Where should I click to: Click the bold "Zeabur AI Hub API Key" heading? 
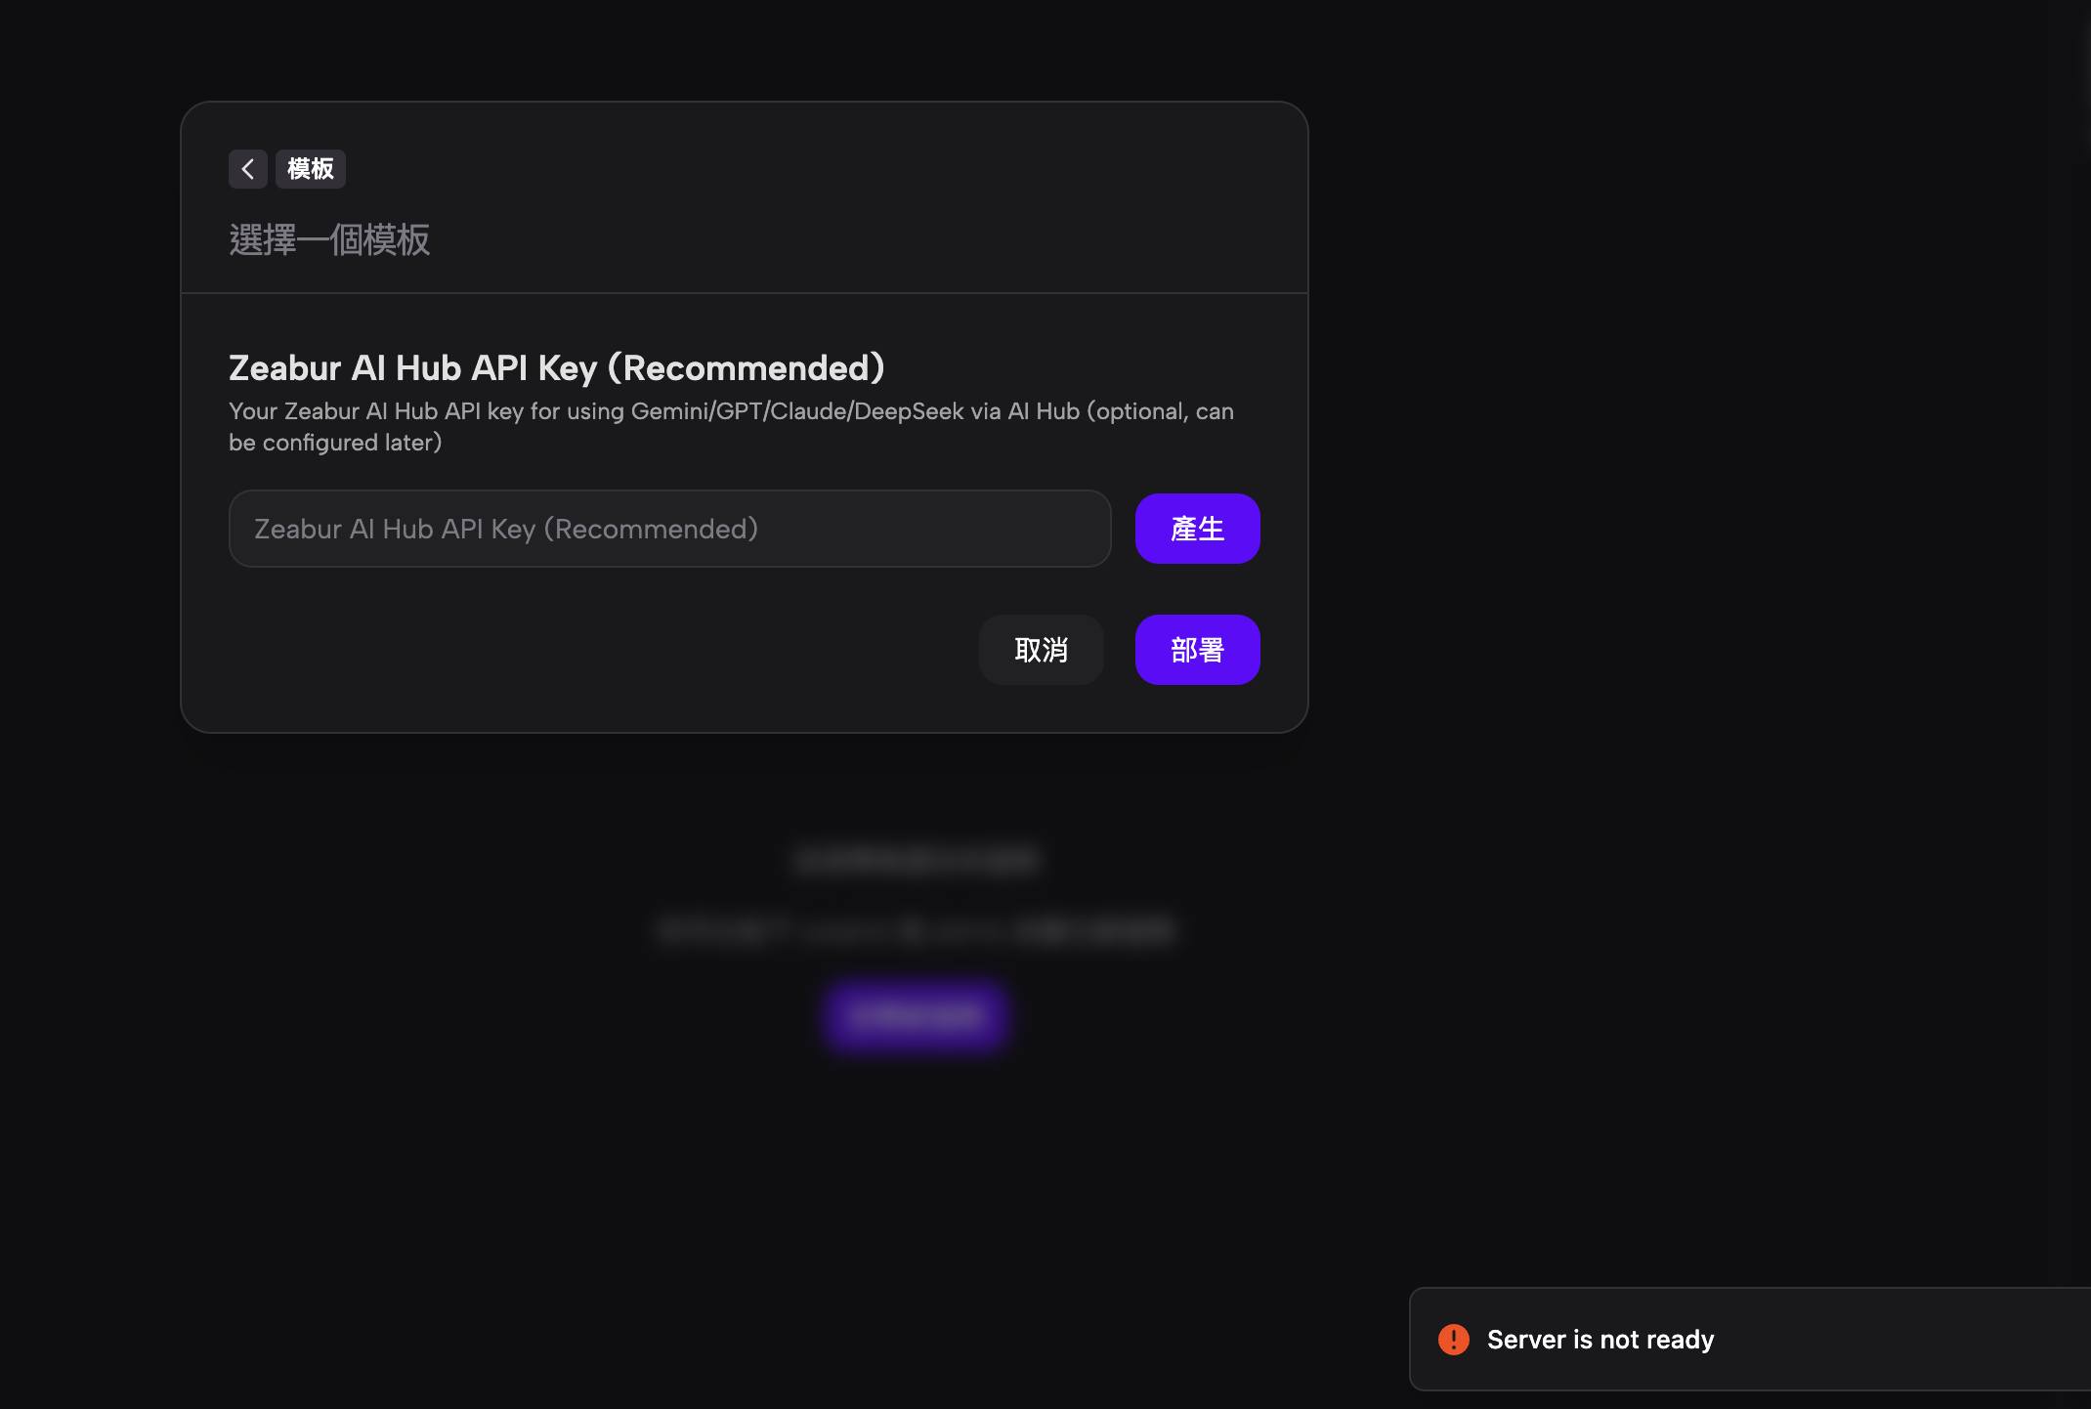click(412, 368)
